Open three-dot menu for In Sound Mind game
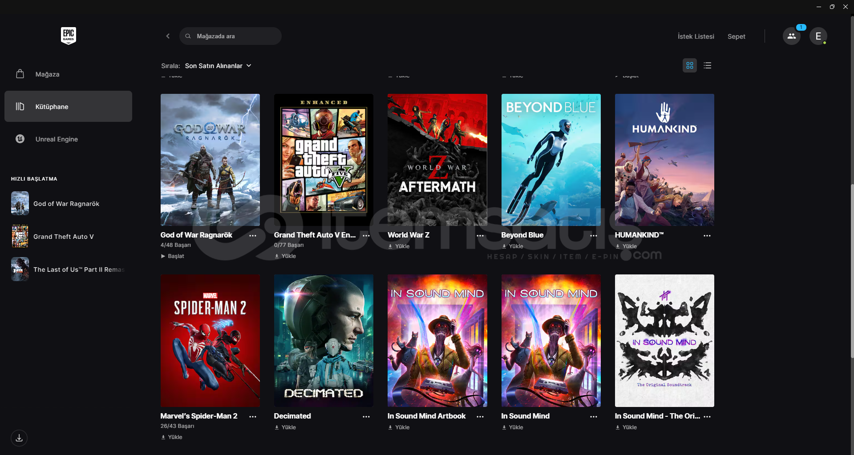The width and height of the screenshot is (854, 455). tap(594, 417)
